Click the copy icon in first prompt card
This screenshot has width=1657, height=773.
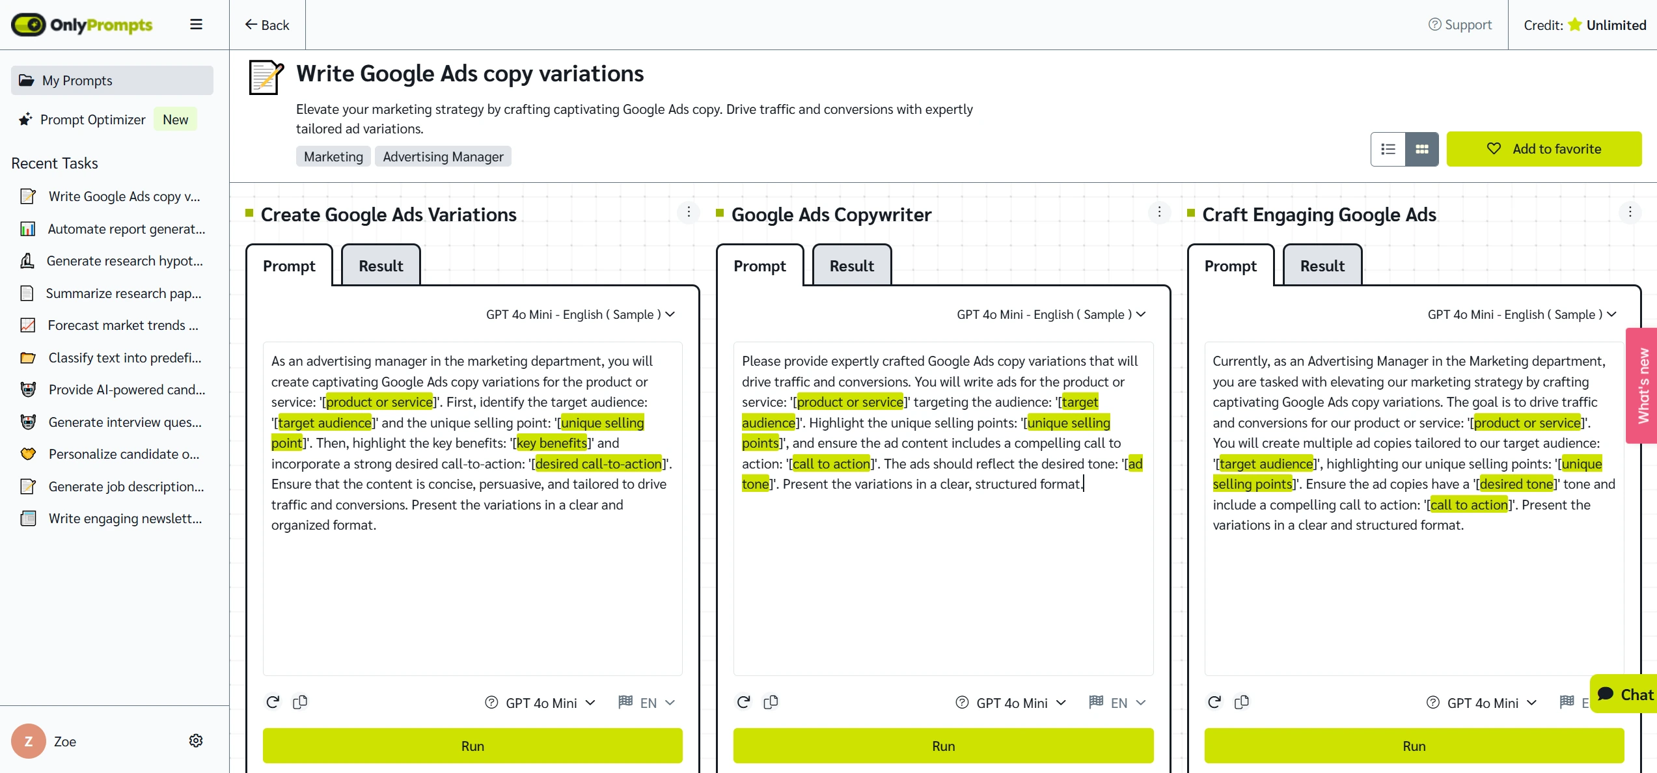tap(301, 702)
